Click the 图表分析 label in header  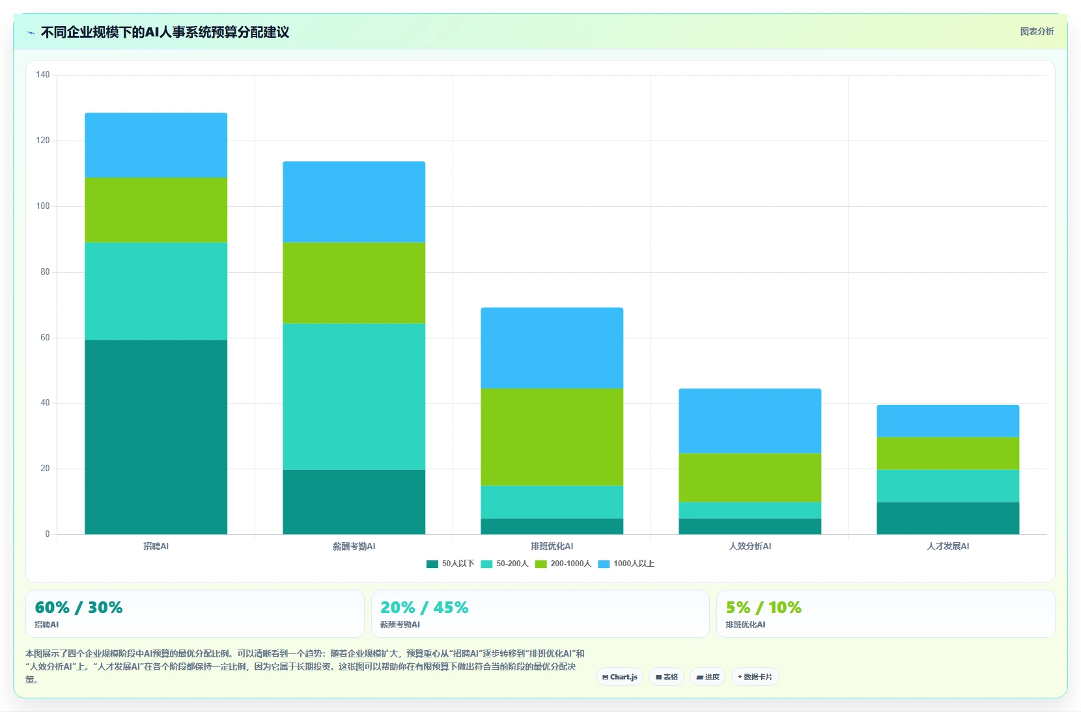click(1037, 31)
